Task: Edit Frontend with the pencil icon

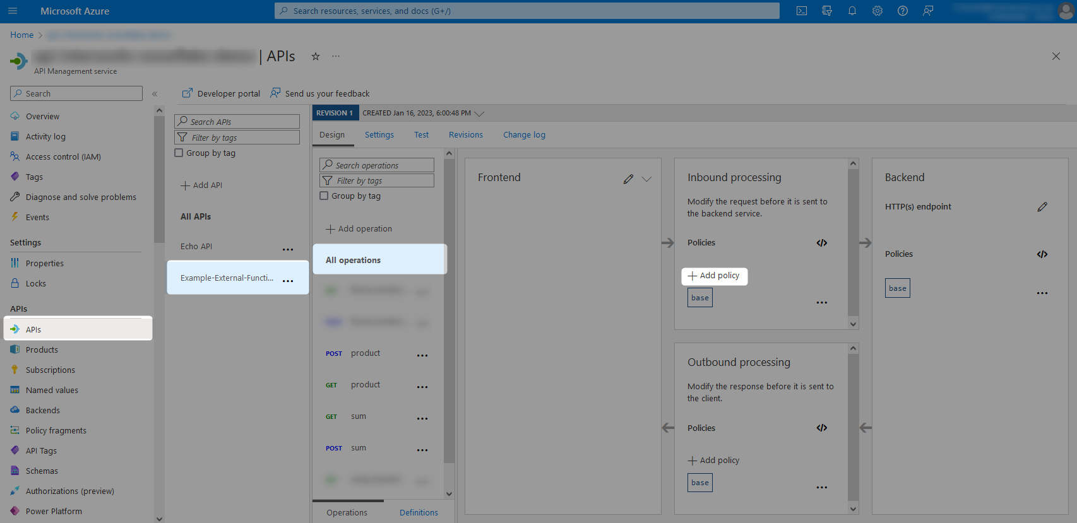Action: tap(628, 179)
